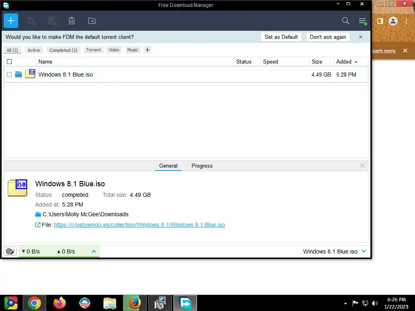Click the Size column header
Image resolution: width=415 pixels, height=311 pixels.
pyautogui.click(x=321, y=62)
